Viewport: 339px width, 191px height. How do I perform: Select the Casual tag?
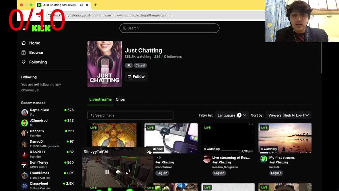coord(140,65)
